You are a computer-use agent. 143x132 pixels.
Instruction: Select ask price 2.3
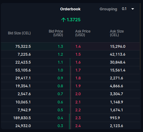78,118
